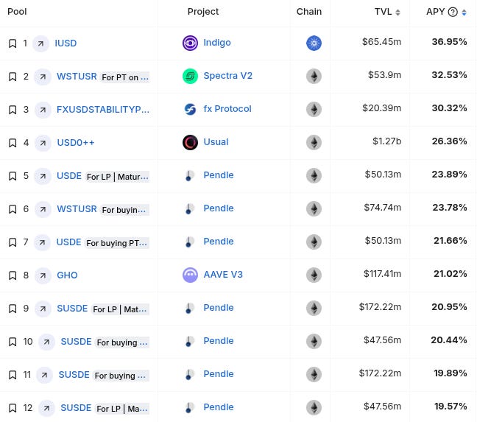This screenshot has height=422, width=477.
Task: Click the Pool column header
Action: (x=17, y=12)
